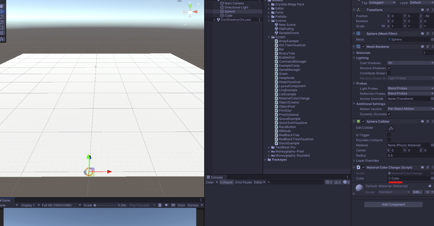Toggle frame debugger bug icon in Game view
The width and height of the screenshot is (434, 226).
pos(160,205)
